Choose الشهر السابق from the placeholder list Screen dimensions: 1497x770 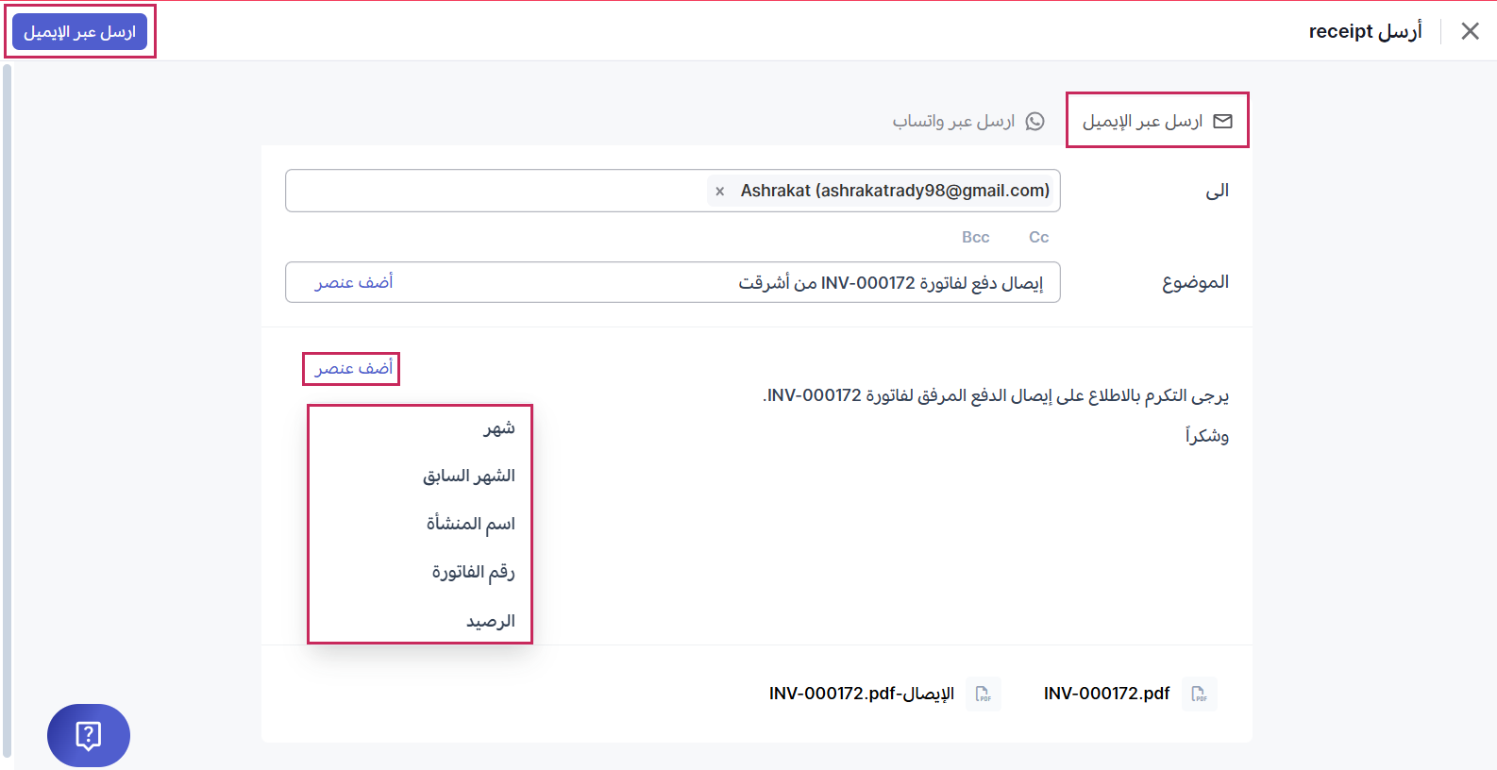[469, 476]
